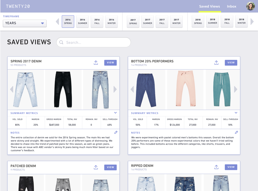
Task: Click the TWENTY20 logo
Action: click(x=18, y=6)
